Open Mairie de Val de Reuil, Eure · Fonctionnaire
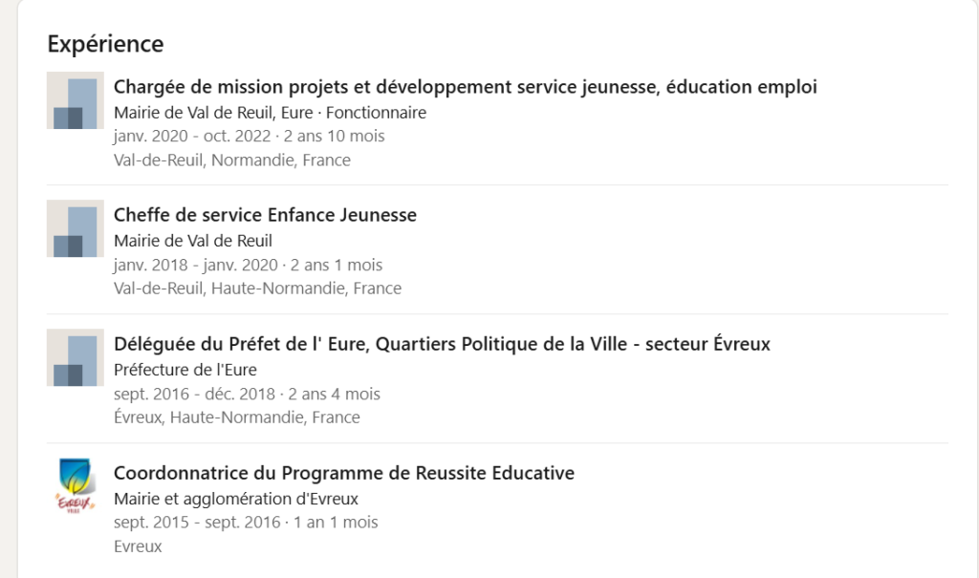The width and height of the screenshot is (979, 578). click(x=270, y=113)
